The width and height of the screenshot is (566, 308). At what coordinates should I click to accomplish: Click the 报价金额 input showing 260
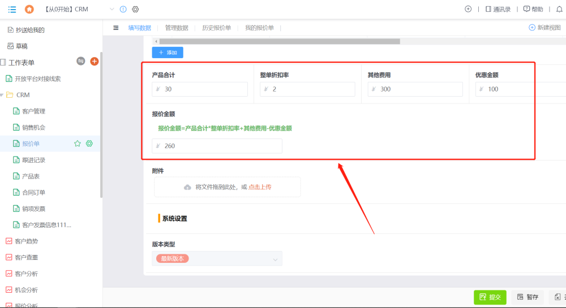pyautogui.click(x=217, y=146)
